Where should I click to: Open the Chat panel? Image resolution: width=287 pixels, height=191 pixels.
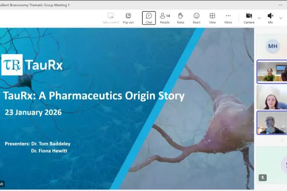click(149, 18)
